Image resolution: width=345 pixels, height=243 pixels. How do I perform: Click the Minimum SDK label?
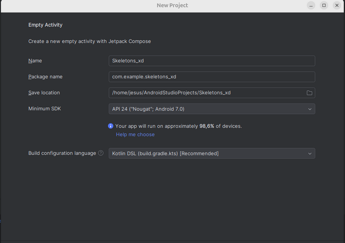click(x=45, y=109)
